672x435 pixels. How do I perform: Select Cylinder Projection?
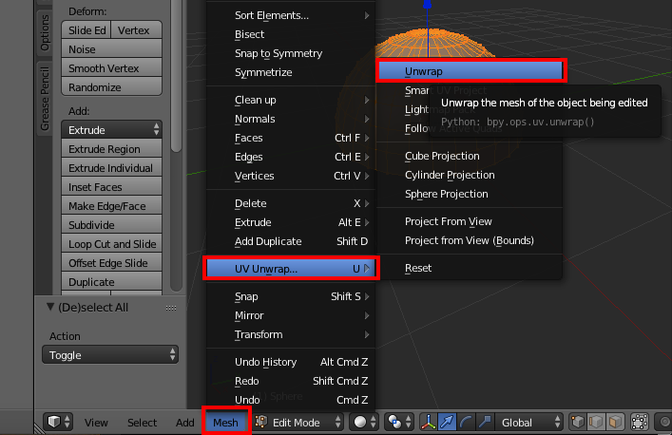(470, 175)
